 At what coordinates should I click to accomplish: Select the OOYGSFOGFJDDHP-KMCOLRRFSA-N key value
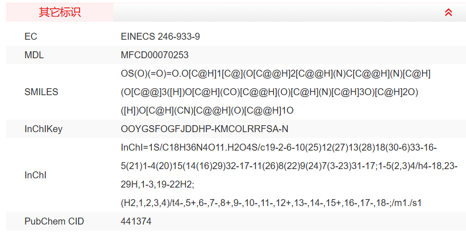[x=204, y=129]
